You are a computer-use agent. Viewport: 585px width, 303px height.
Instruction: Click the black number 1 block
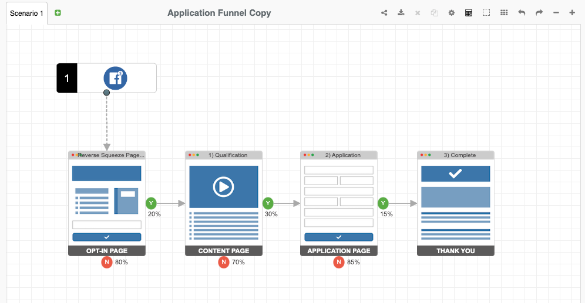pos(67,78)
